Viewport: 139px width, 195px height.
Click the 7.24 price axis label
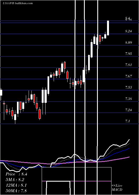(128, 110)
